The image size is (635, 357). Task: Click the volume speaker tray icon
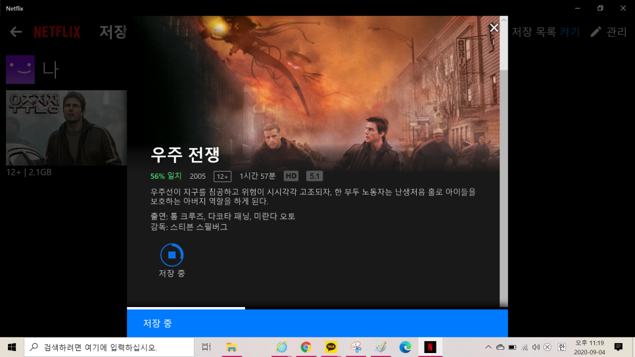tap(536, 347)
